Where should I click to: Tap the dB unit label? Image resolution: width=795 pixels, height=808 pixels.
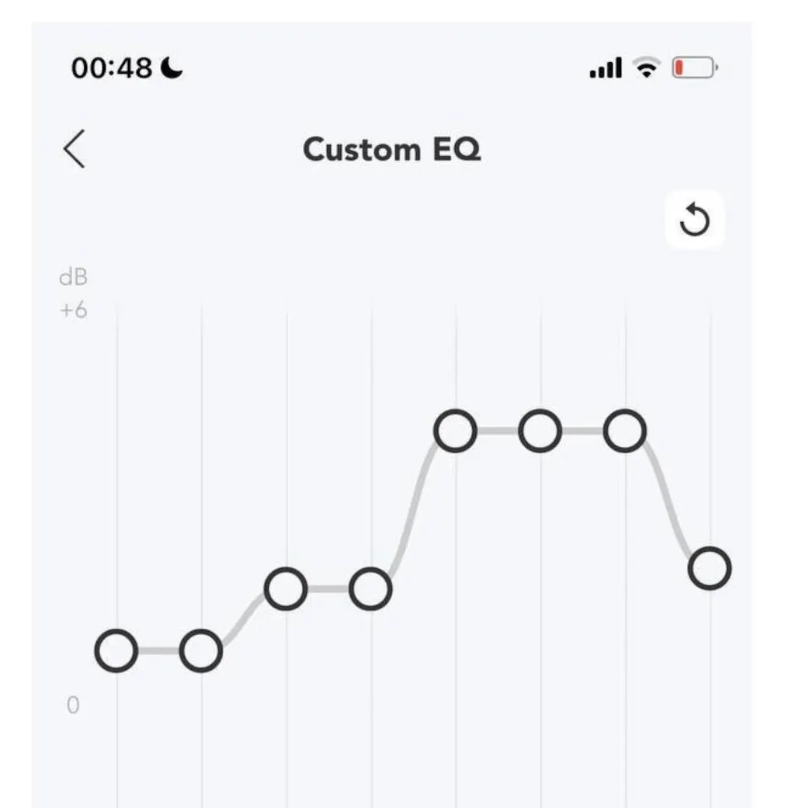pos(73,279)
